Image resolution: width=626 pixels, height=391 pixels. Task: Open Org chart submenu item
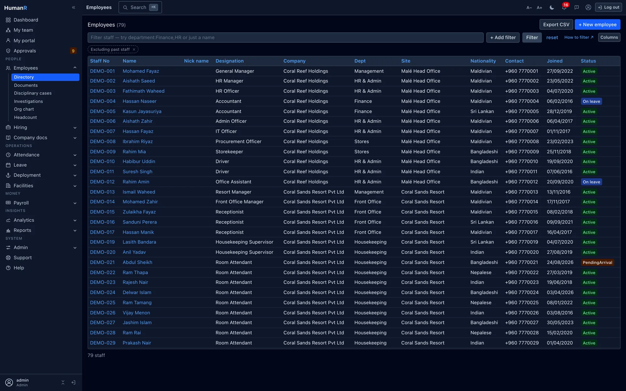coord(24,109)
